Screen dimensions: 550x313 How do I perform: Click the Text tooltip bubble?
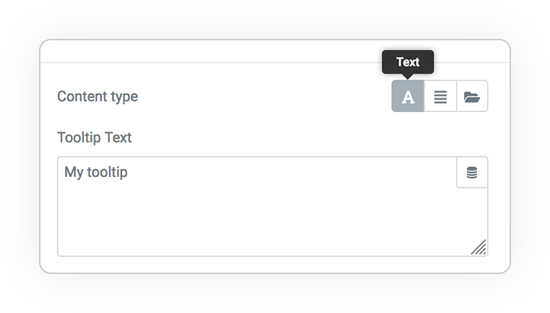pyautogui.click(x=408, y=62)
